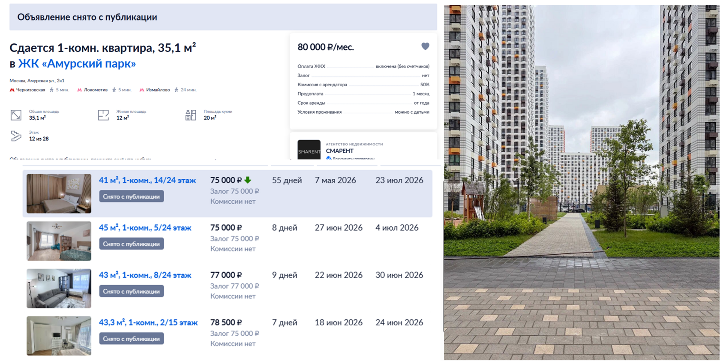Click the address 'Москва, Амурская ул., 2к1'
720x361 pixels.
[x=37, y=81]
